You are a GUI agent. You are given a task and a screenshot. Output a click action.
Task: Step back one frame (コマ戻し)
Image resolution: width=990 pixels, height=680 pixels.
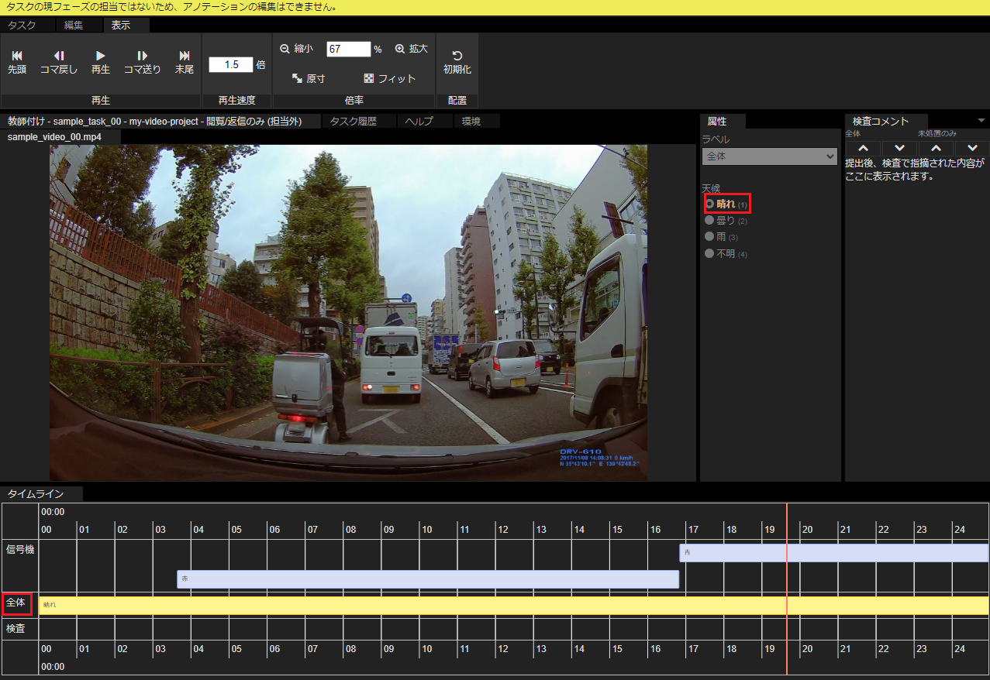point(59,62)
